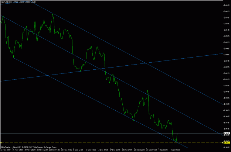Click the 2.0165 price axis label

pyautogui.click(x=227, y=79)
